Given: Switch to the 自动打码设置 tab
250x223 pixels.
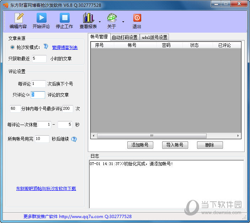Looking at the screenshot, I should point(124,37).
